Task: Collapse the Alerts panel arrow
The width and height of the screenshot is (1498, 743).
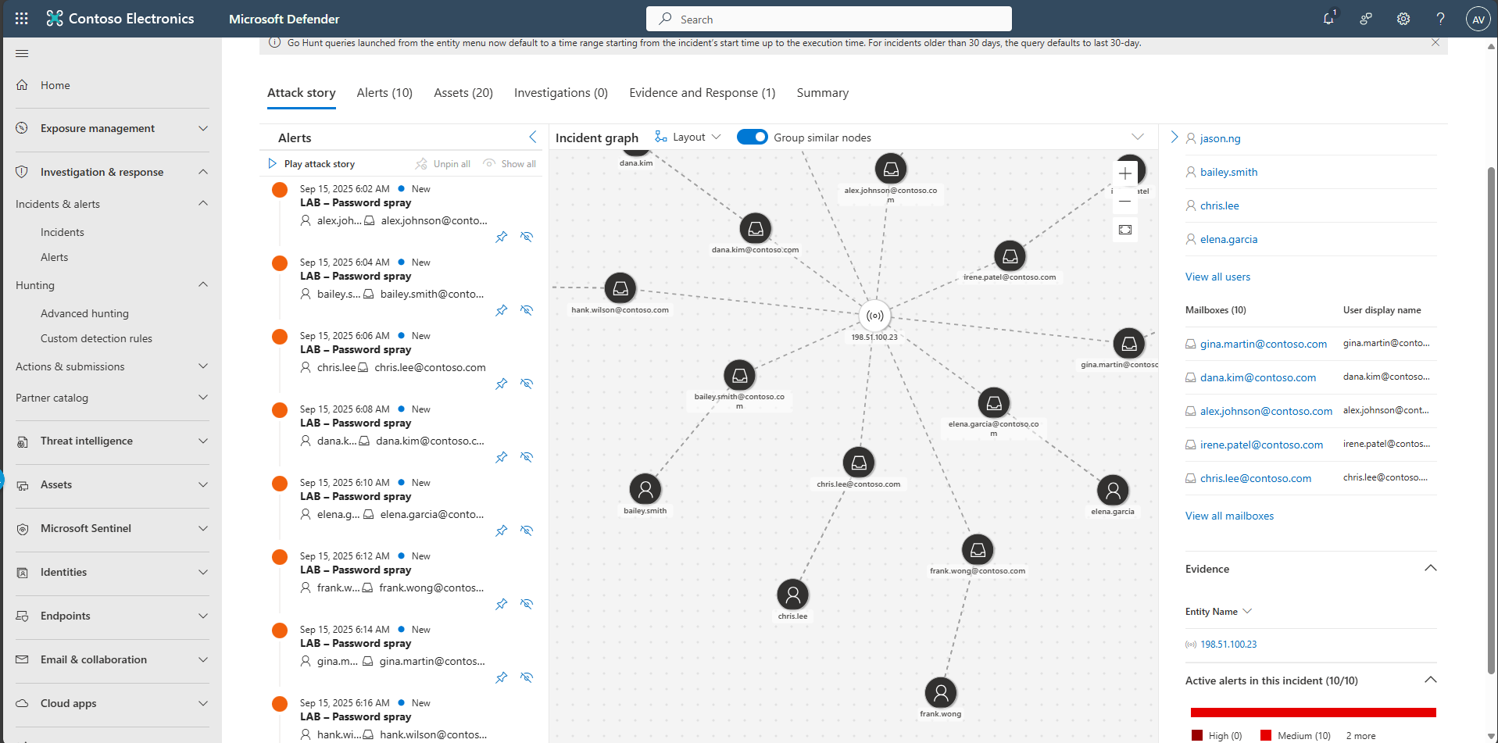Action: pos(533,137)
